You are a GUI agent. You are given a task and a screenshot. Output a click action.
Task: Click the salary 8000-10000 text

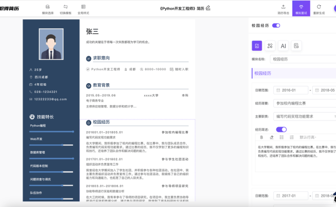156,69
